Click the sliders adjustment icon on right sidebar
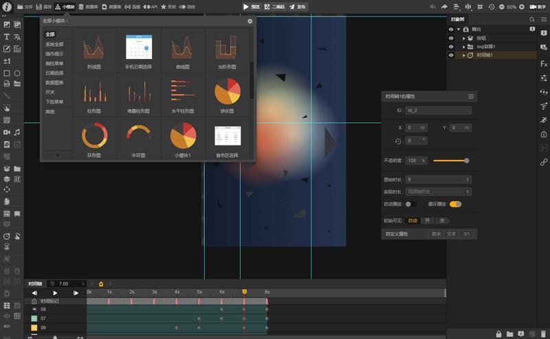550x339 pixels. (x=544, y=78)
